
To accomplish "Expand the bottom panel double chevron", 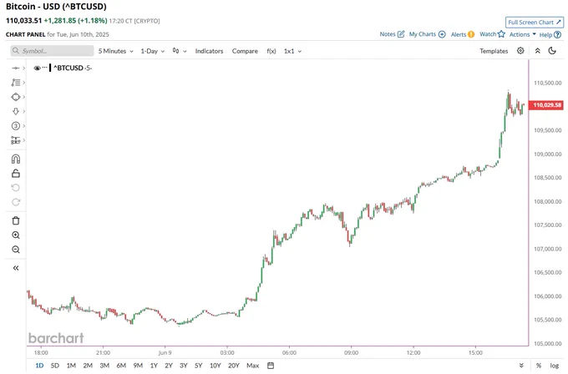I will 521,366.
